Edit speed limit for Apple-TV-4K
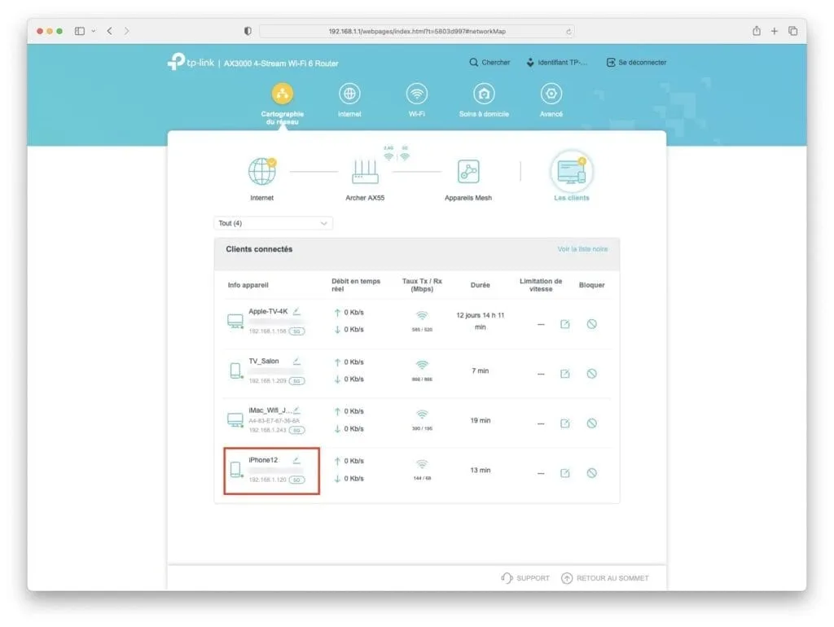The width and height of the screenshot is (834, 627). coord(565,324)
